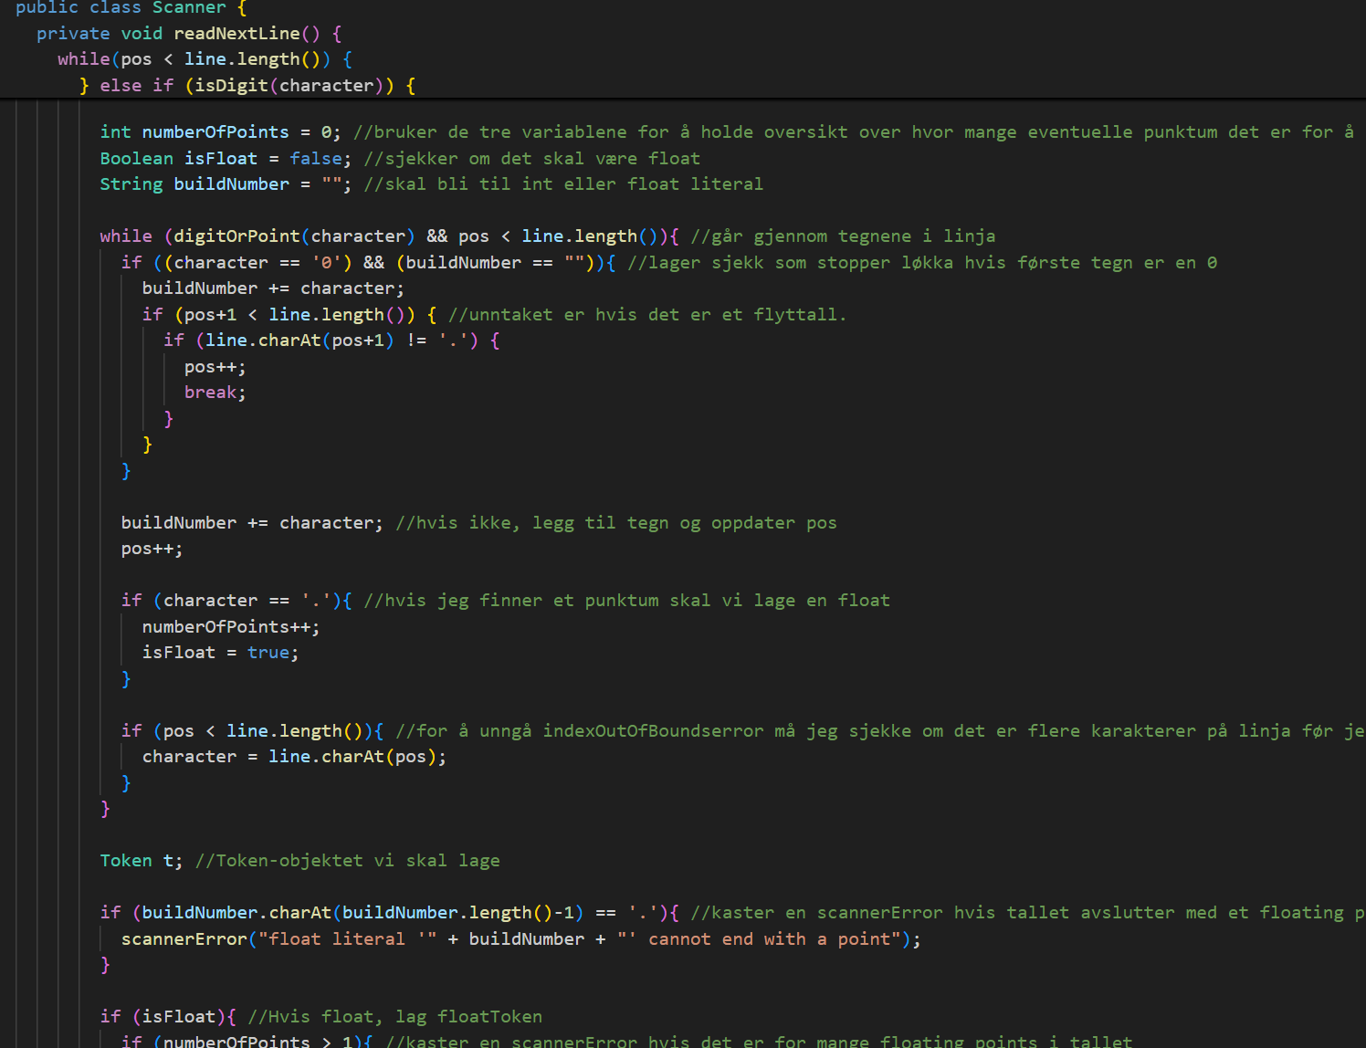The height and width of the screenshot is (1048, 1366).
Task: Place cursor on the numberOfPoints variable declaration
Action: coord(215,132)
